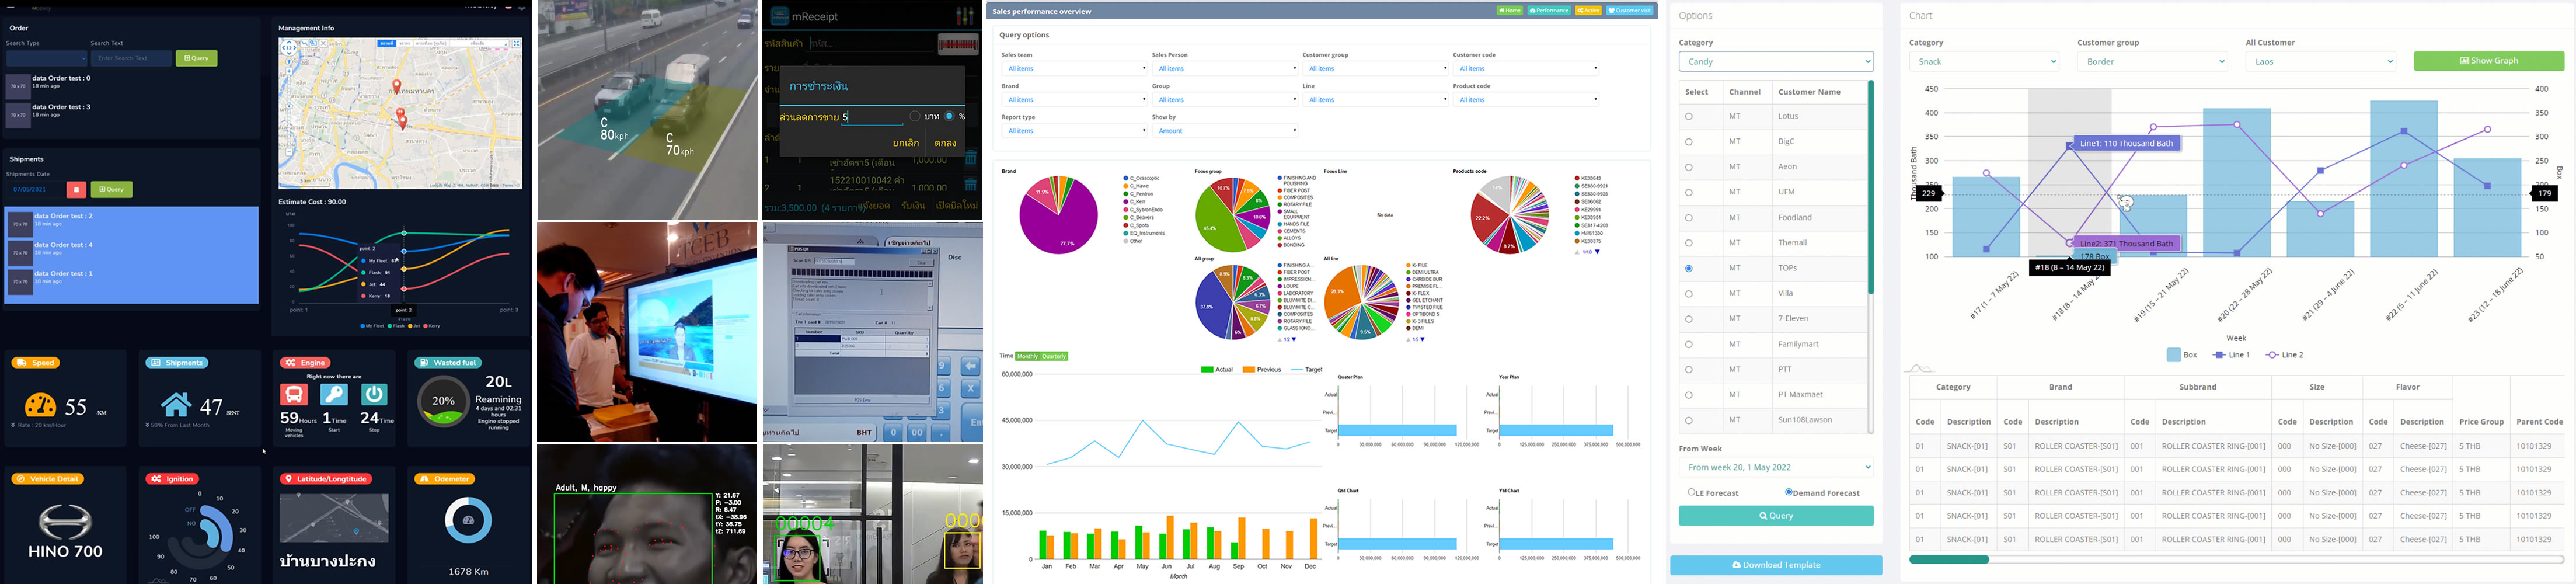Viewport: 2576px width, 584px height.
Task: Choose the Demand Forecast radio option
Action: click(1789, 492)
